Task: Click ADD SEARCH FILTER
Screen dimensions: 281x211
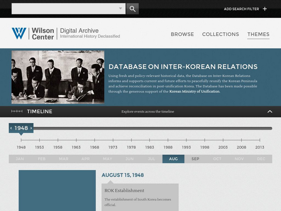Action: tap(241, 8)
